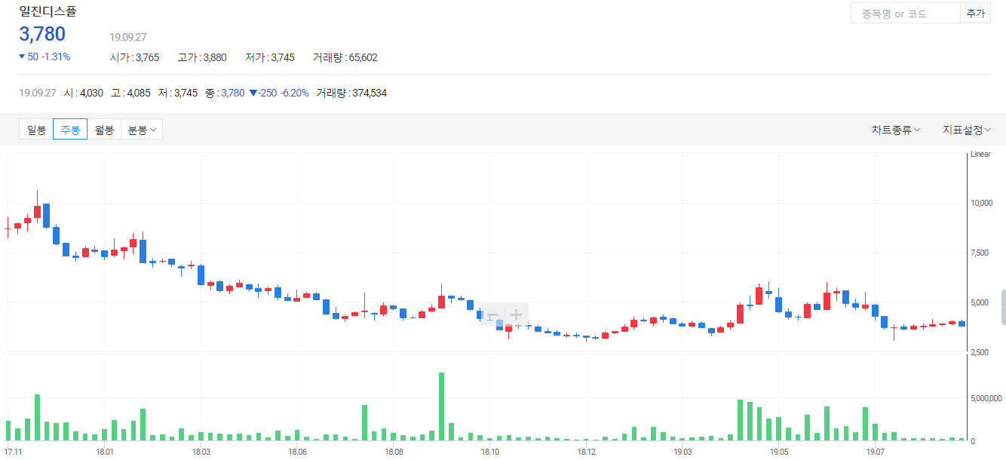The height and width of the screenshot is (460, 1006).
Task: Click the 10,000 price axis label
Action: pos(983,203)
